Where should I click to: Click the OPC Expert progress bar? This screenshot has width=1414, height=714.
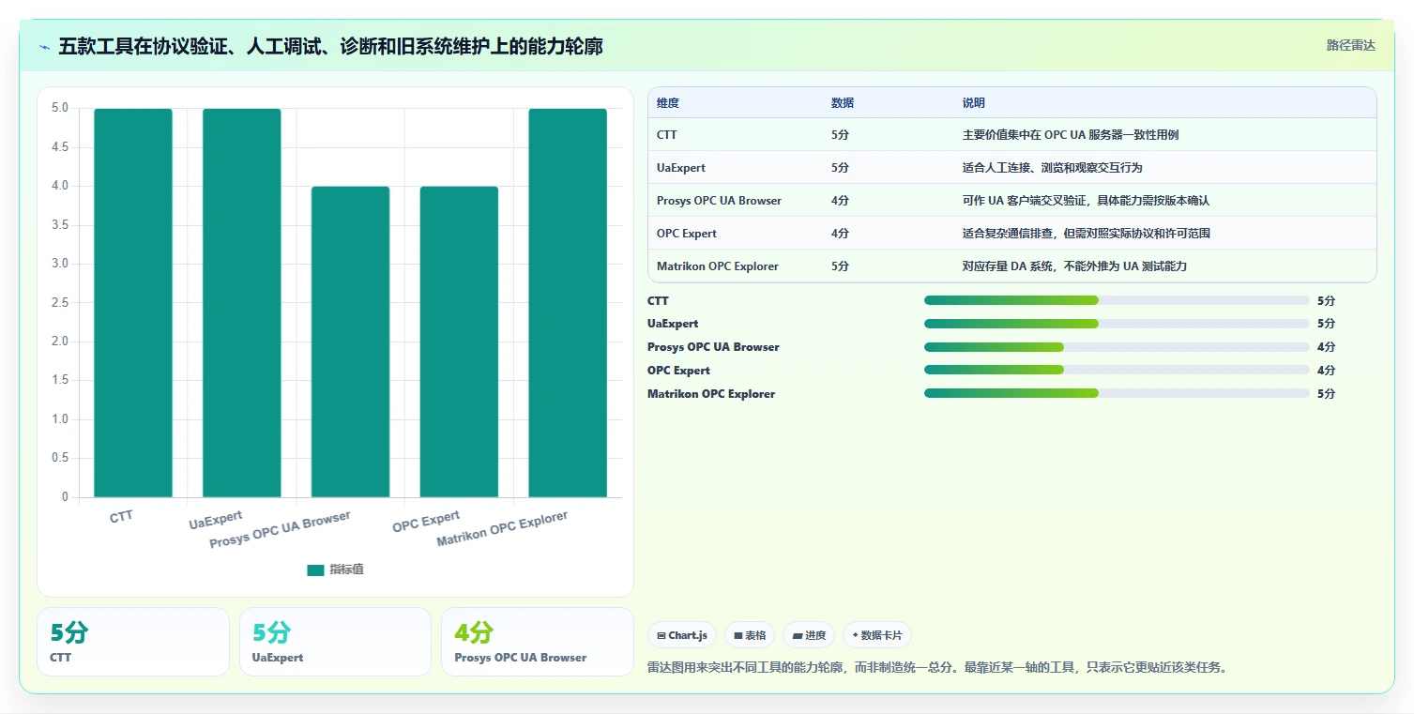click(x=1117, y=370)
